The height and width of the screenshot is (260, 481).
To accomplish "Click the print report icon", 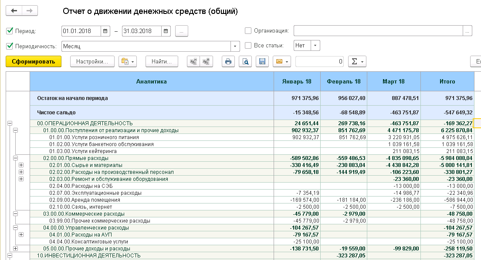I will click(x=228, y=62).
